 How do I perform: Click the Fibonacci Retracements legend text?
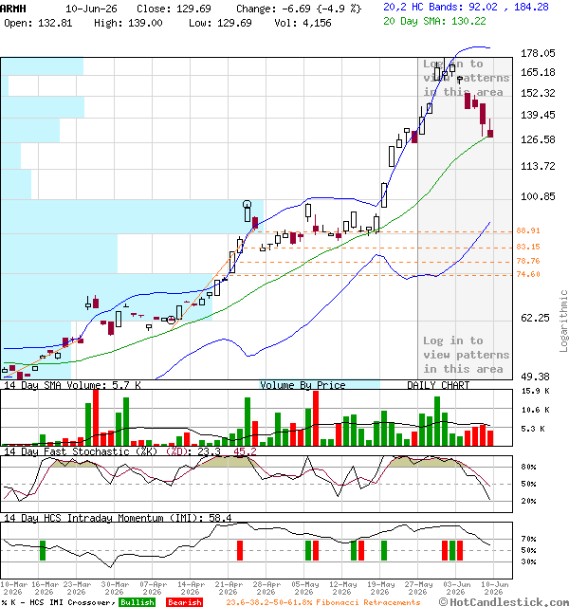tap(323, 602)
